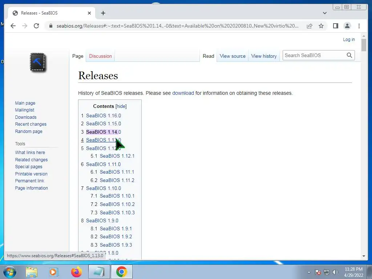
Task: Click the scrollbar down arrow
Action: [x=364, y=256]
